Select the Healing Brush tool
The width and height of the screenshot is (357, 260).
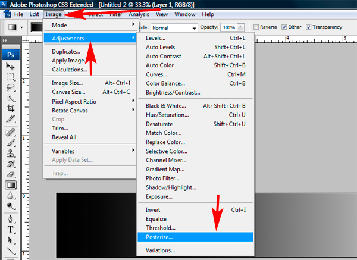(10, 132)
